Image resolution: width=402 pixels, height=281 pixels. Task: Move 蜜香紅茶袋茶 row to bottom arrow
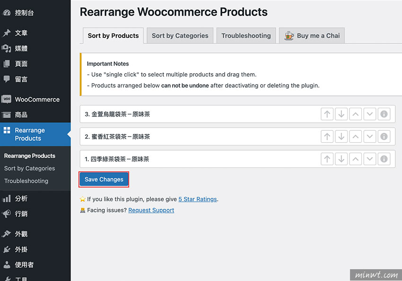coord(341,136)
